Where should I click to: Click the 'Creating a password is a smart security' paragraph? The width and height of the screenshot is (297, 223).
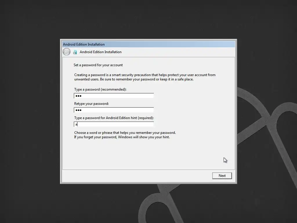[x=145, y=77]
